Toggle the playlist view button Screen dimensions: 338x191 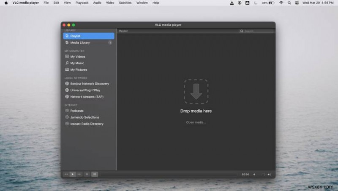[x=95, y=174]
